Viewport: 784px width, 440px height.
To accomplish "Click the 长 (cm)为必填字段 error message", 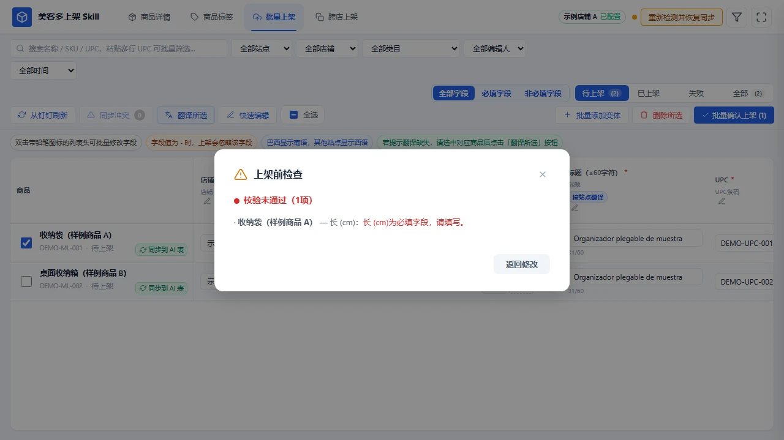I will coord(415,223).
